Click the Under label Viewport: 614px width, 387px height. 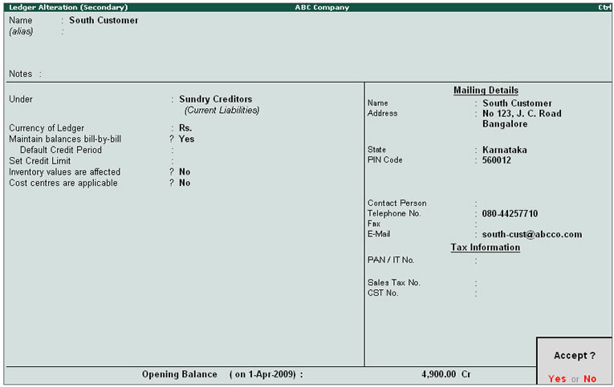21,99
